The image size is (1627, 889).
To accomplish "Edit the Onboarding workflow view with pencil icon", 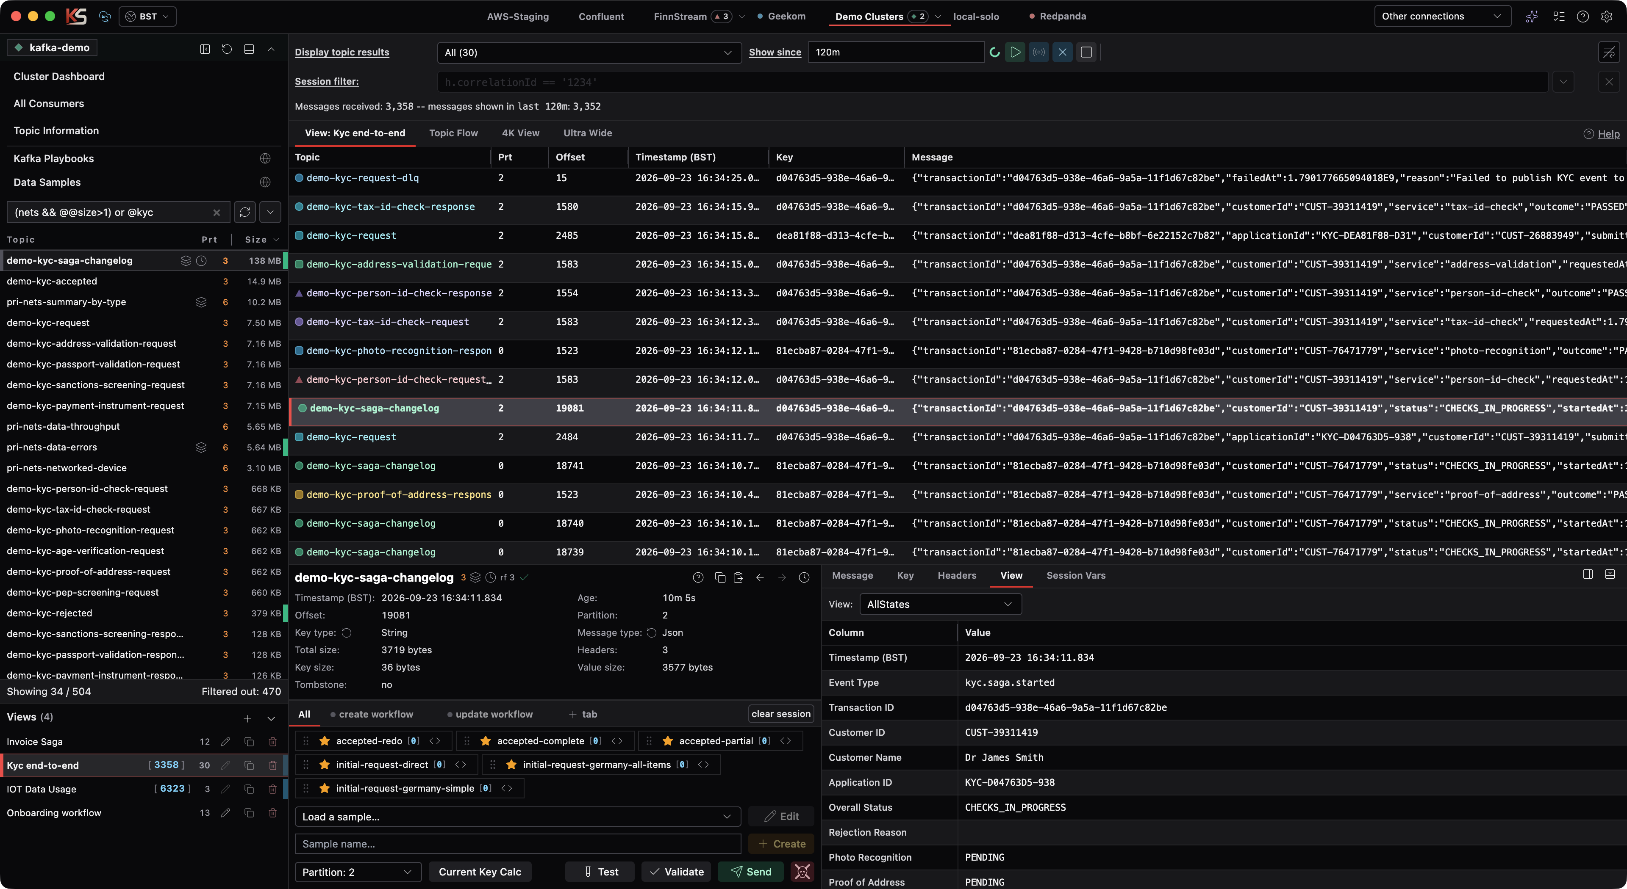I will pos(225,813).
